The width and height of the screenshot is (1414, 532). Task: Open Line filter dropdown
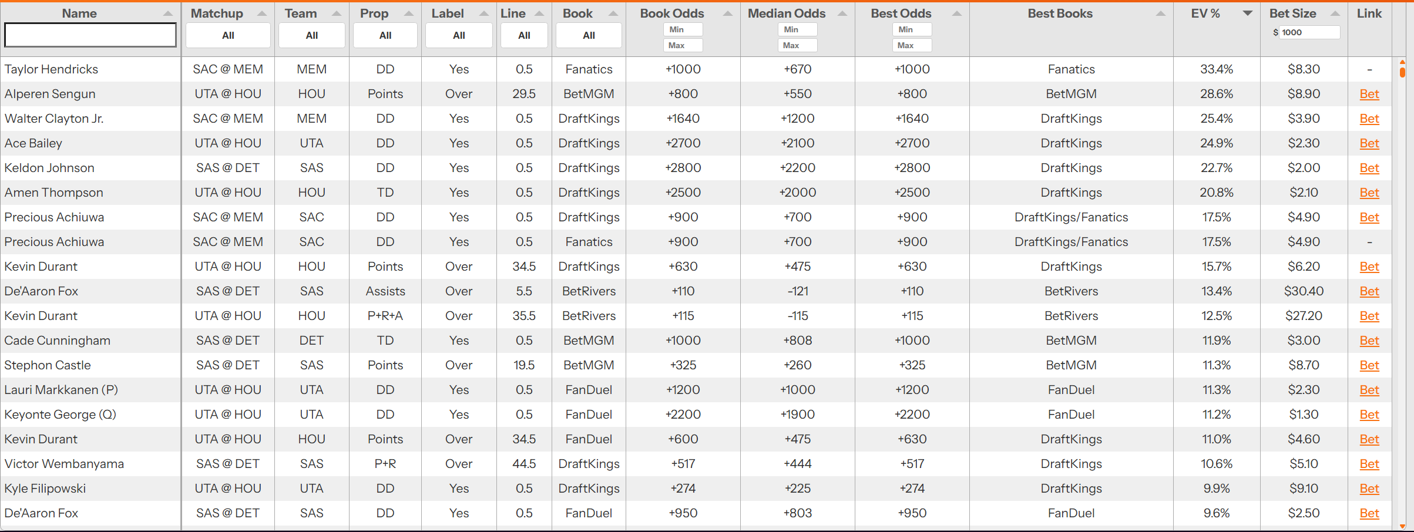[524, 35]
